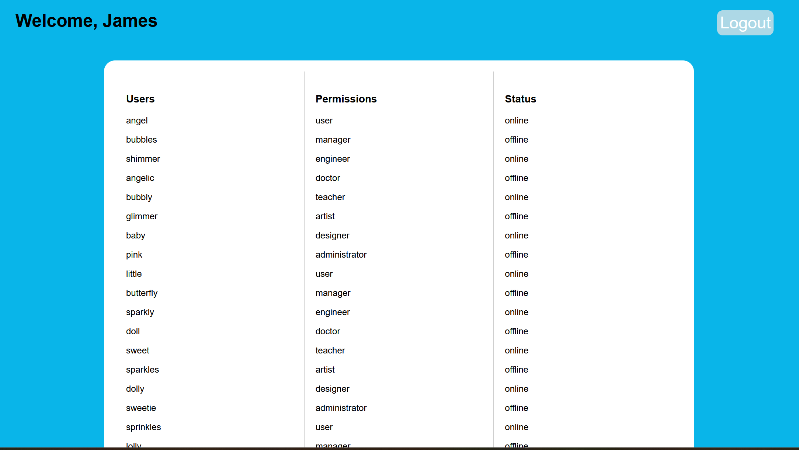Select the Permissions column header
This screenshot has height=450, width=799.
pyautogui.click(x=346, y=99)
